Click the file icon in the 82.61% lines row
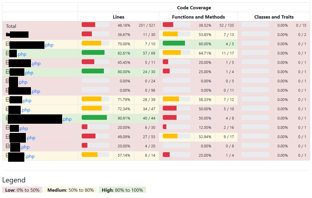This screenshot has width=312, height=198. (8, 53)
